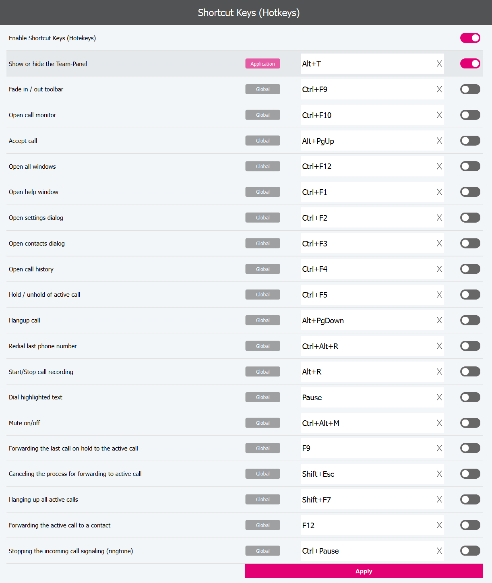Clear the Pause key for dial highlighted text
This screenshot has width=492, height=583.
(439, 397)
